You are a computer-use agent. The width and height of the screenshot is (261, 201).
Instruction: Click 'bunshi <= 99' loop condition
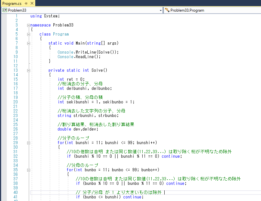click(x=119, y=143)
